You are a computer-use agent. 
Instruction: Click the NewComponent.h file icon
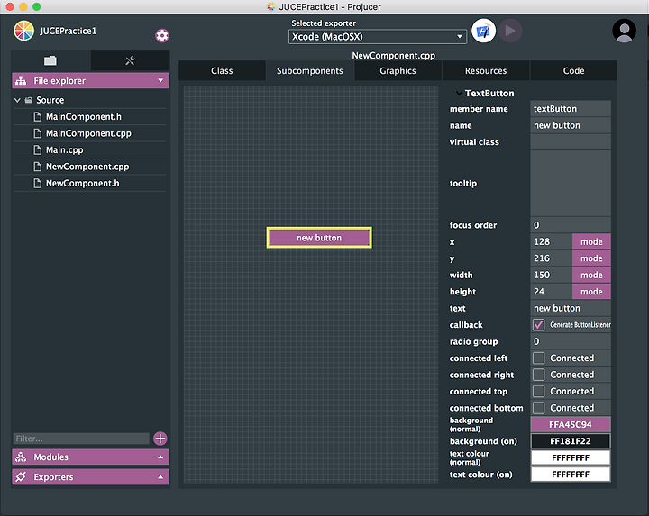tap(38, 183)
